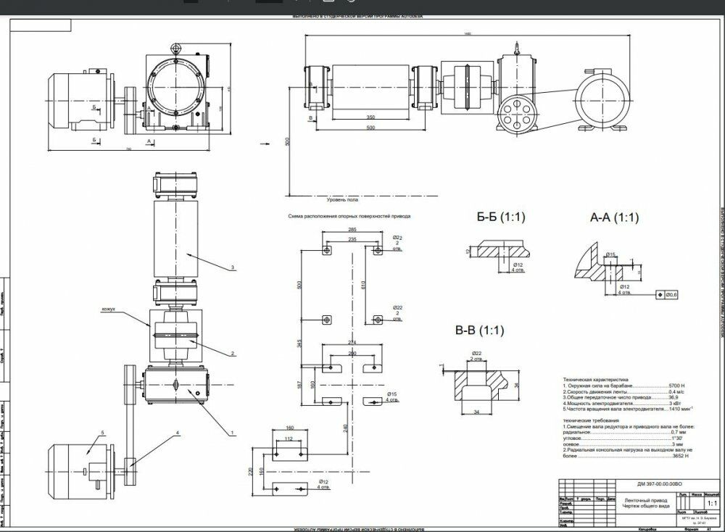
Task: Click the кожух label on the plan view
Action: [108, 308]
